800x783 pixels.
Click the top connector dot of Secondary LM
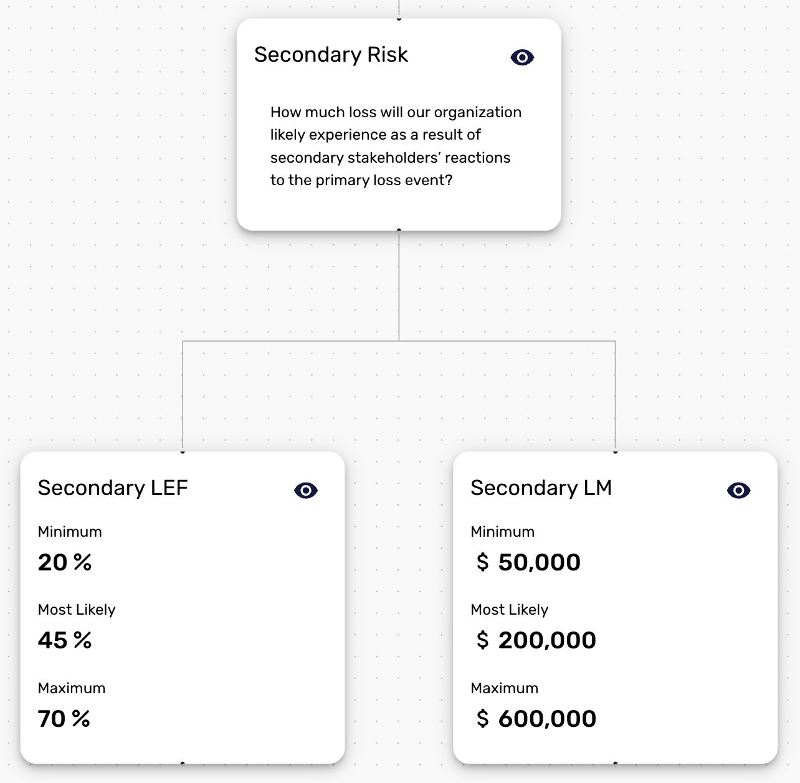(x=616, y=451)
